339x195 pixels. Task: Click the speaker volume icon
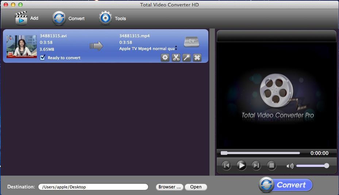(x=290, y=166)
